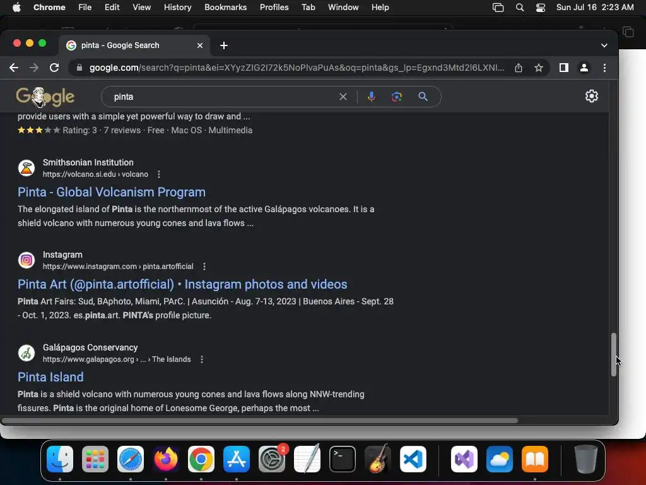
Task: Open Terminal from the dock
Action: tap(343, 459)
